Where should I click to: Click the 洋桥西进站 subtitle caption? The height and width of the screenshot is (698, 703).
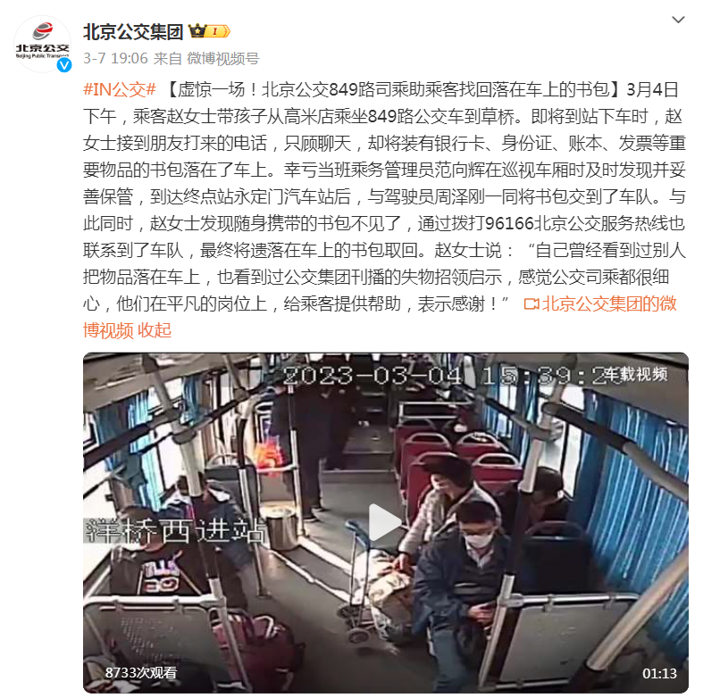coord(176,531)
